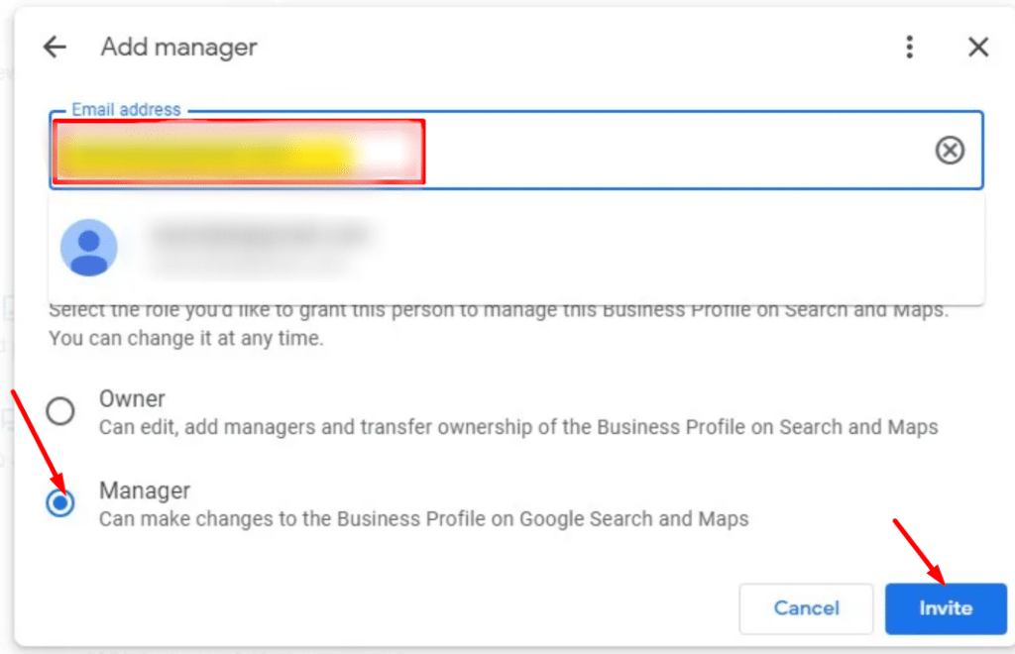Screen dimensions: 1015x654
Task: Click the person silhouette profile icon
Action: (x=89, y=248)
